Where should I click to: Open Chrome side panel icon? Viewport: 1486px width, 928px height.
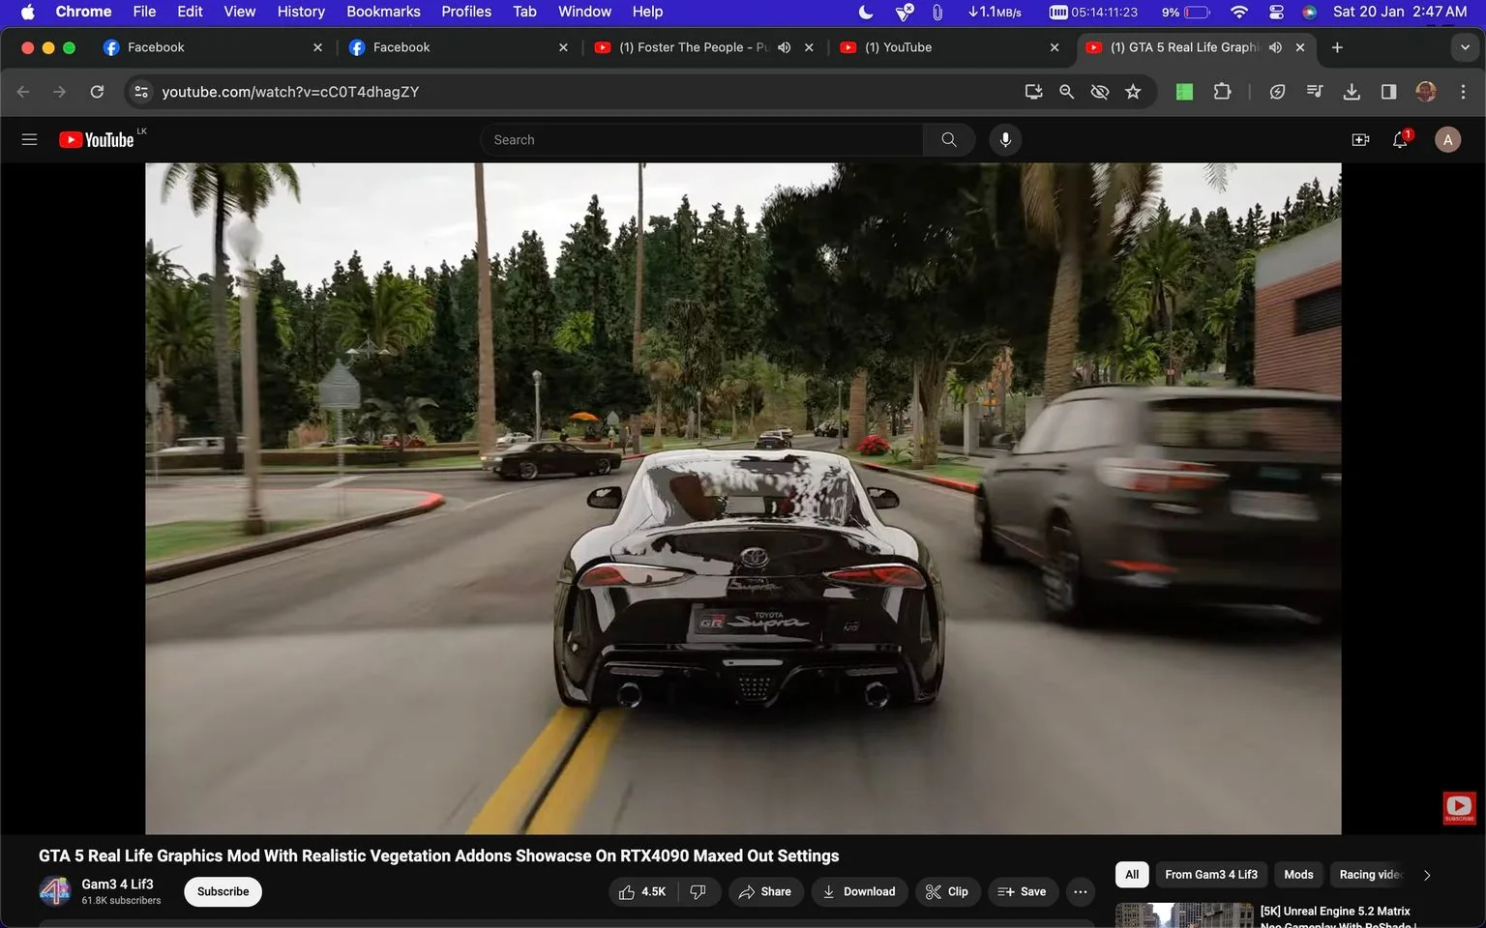pos(1388,92)
